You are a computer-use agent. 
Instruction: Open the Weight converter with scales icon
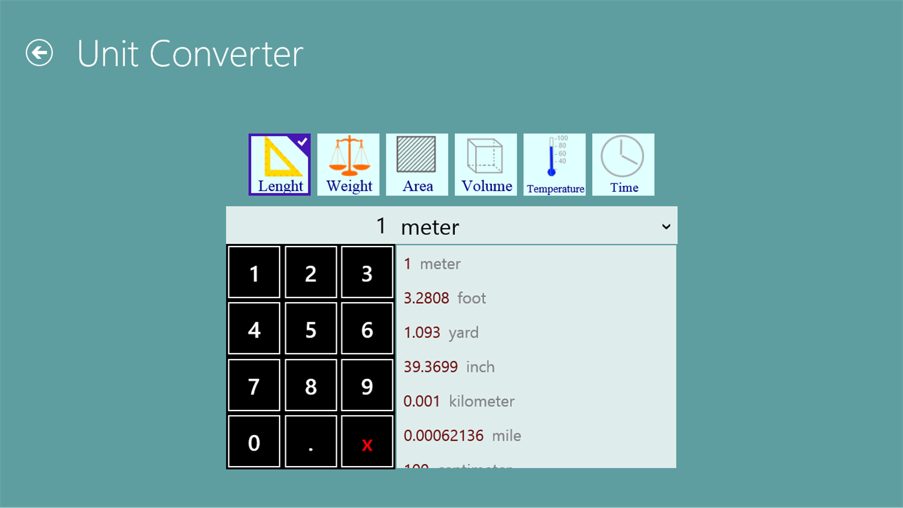pos(348,164)
